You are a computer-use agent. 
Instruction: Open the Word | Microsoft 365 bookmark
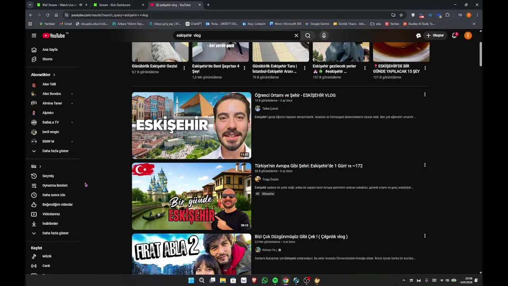pos(285,24)
